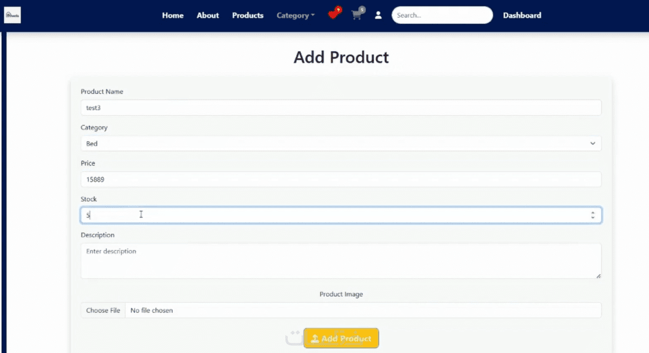Open the Dashboard link

(x=522, y=16)
